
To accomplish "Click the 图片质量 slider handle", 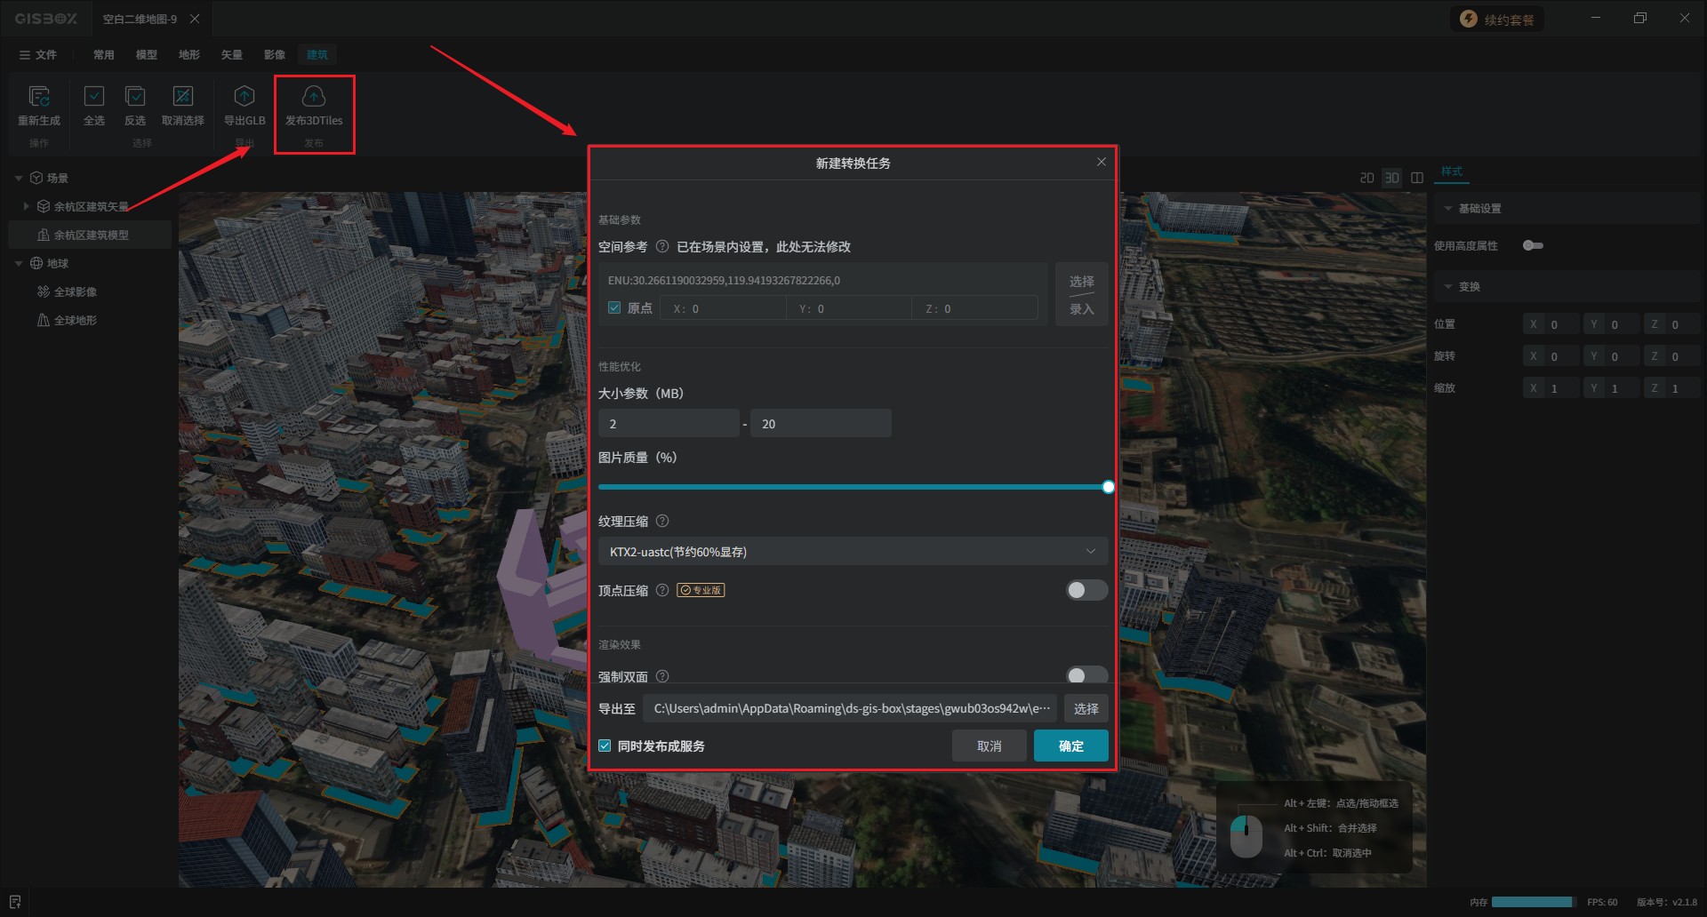I will pyautogui.click(x=1108, y=487).
